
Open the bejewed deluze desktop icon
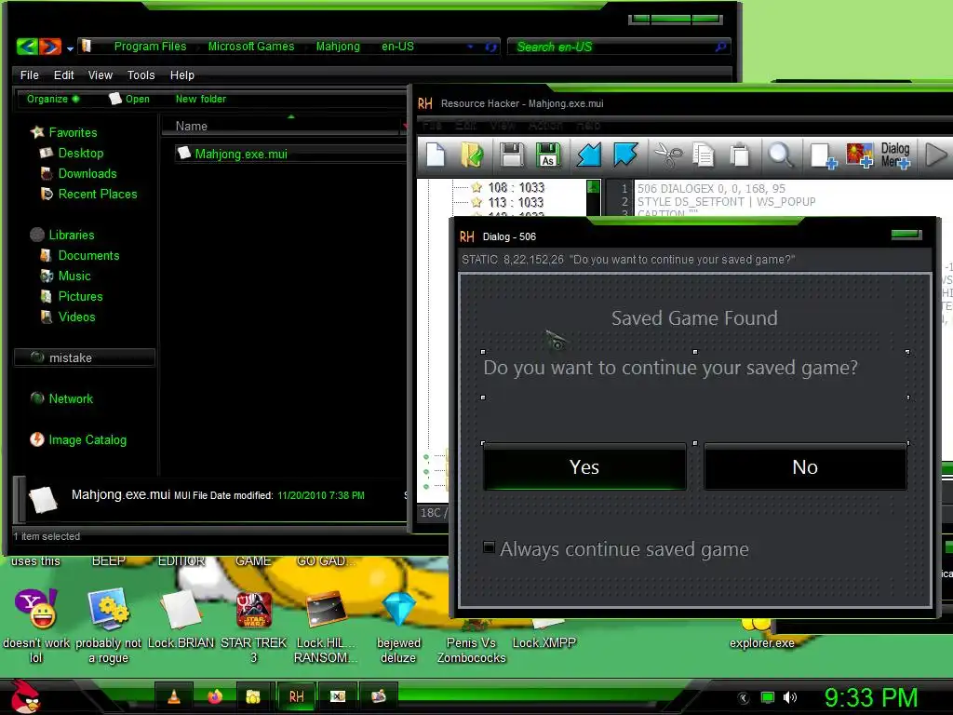tap(398, 628)
